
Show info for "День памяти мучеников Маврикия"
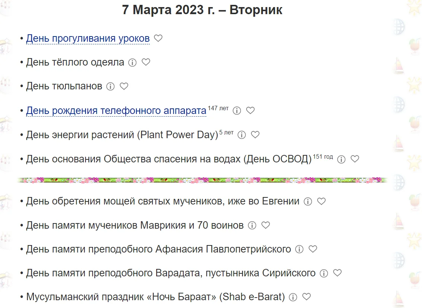coord(252,225)
